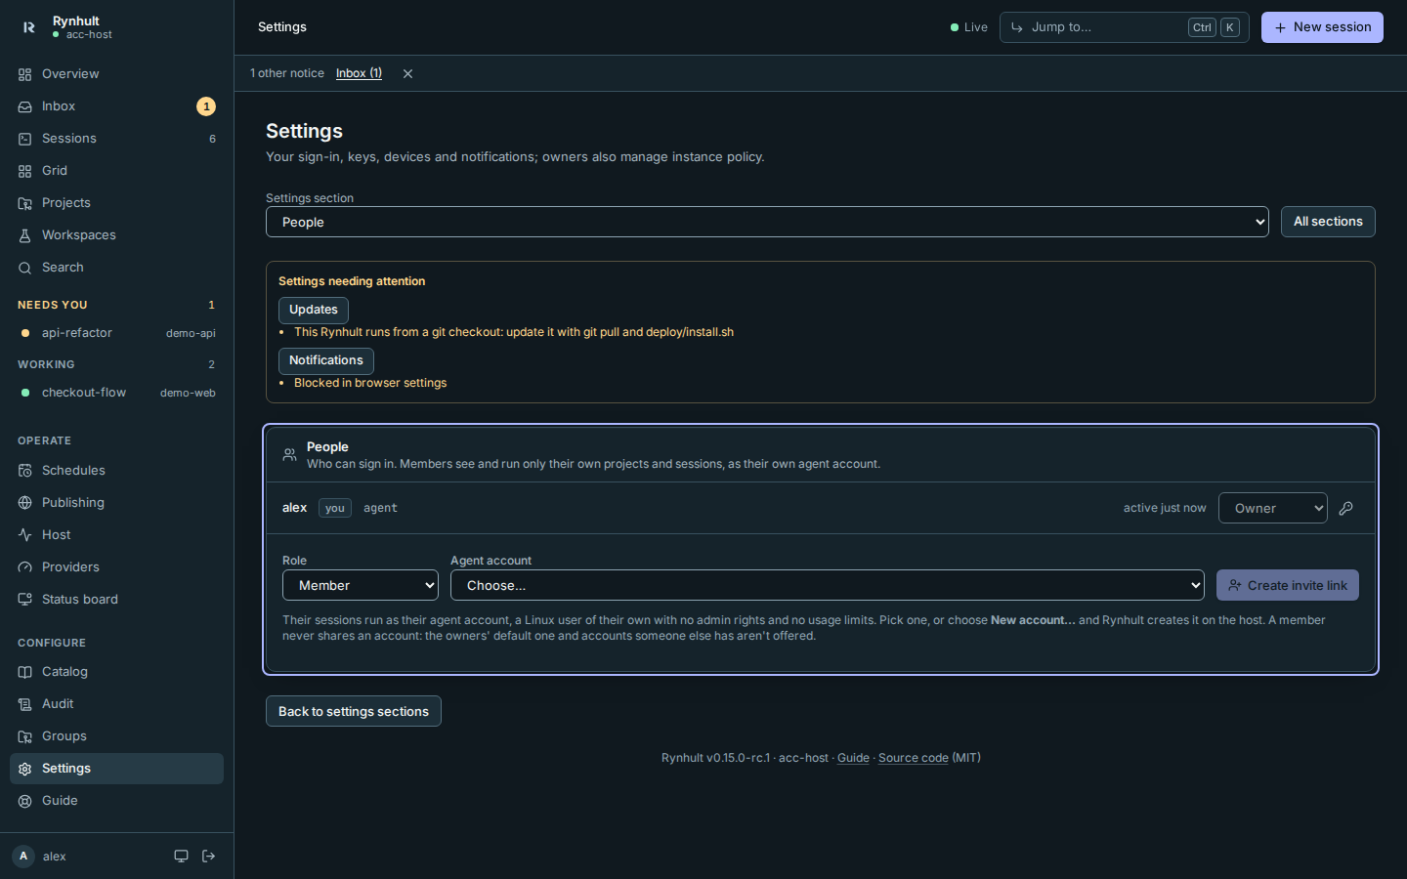Click the Jump to... search field
The image size is (1407, 879).
[x=1124, y=27]
